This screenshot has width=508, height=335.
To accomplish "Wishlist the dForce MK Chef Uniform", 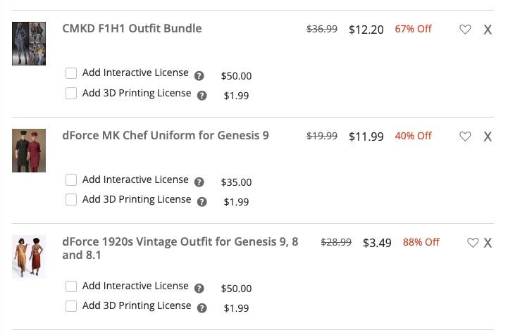I will 465,137.
